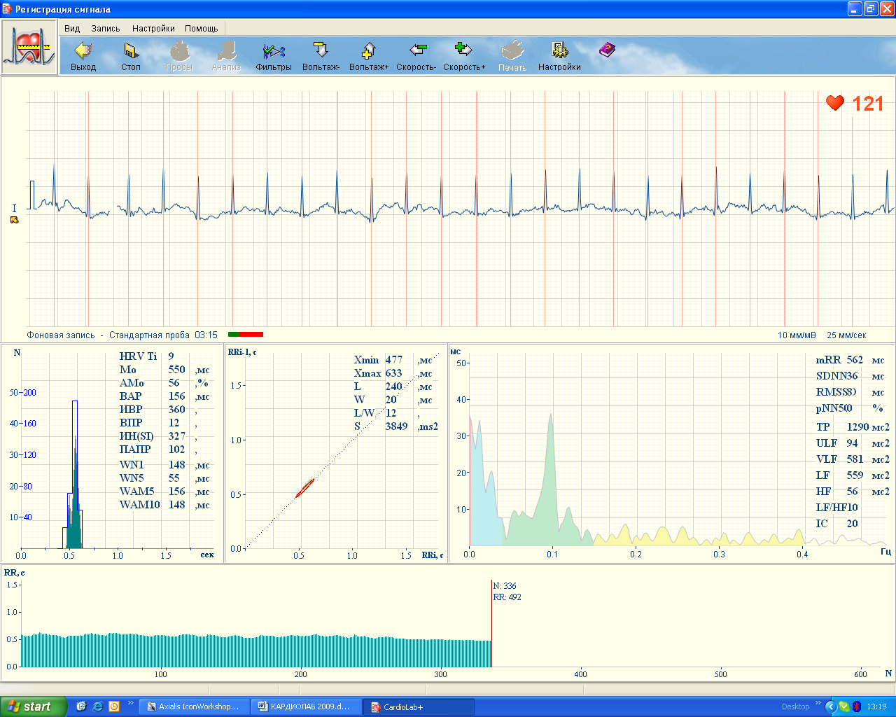Switch to Axialis IconWorkshop taskbar button
The image size is (896, 717).
click(x=194, y=706)
